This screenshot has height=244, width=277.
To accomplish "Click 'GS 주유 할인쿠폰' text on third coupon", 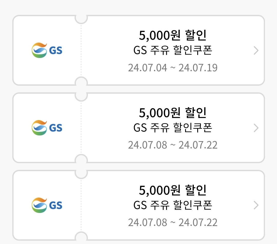I will pos(173,205).
